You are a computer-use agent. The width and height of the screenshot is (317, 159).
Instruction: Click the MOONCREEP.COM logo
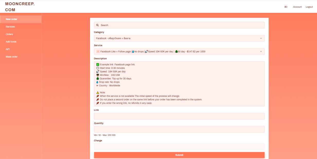click(20, 7)
